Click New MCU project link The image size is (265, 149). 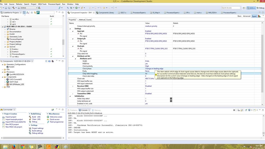12,124
